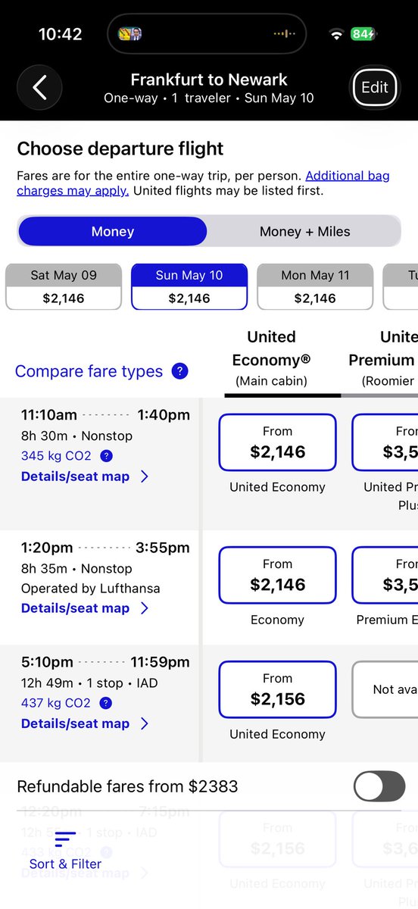The width and height of the screenshot is (418, 909).
Task: Expand Details/seat map for Lufthansa flight
Action: (x=85, y=608)
